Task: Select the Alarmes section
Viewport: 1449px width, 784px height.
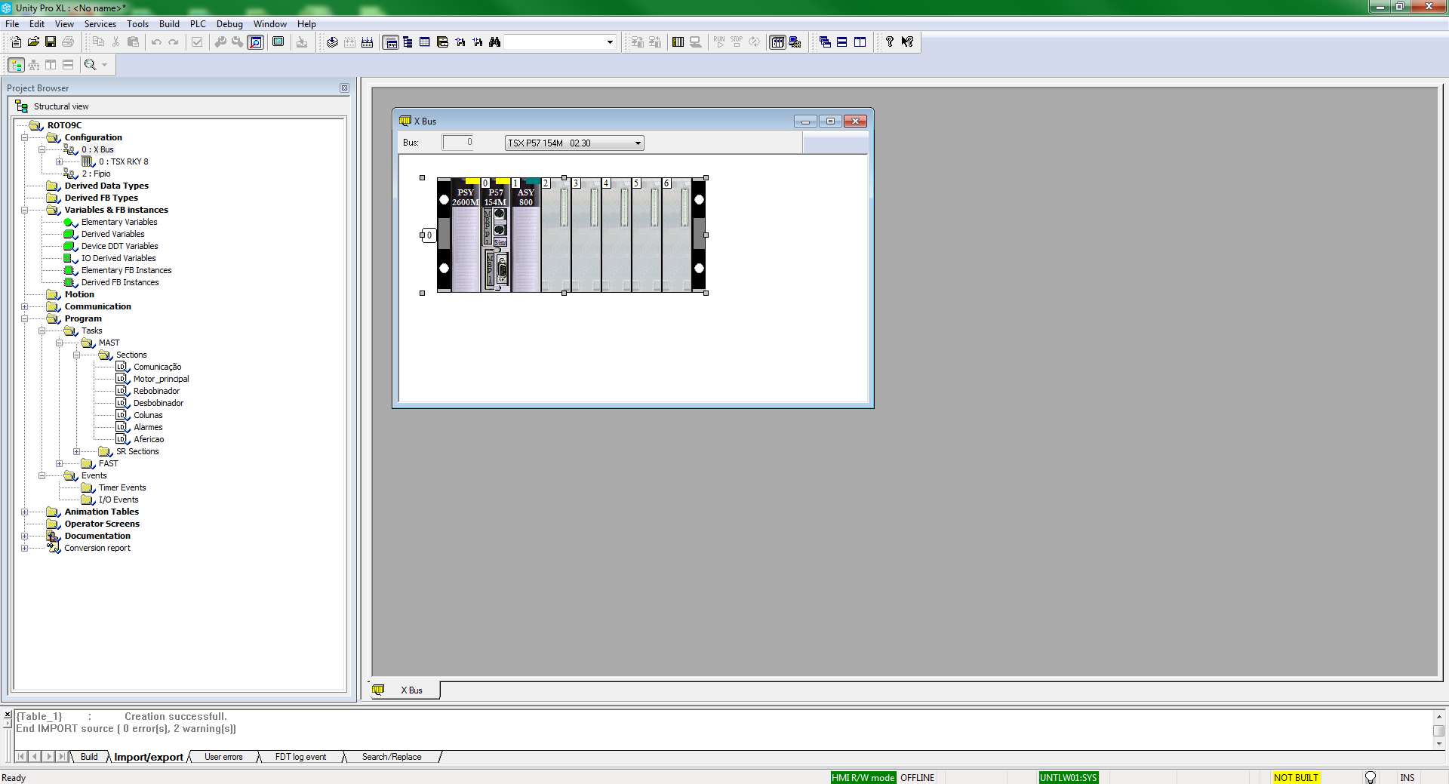Action: tap(148, 428)
